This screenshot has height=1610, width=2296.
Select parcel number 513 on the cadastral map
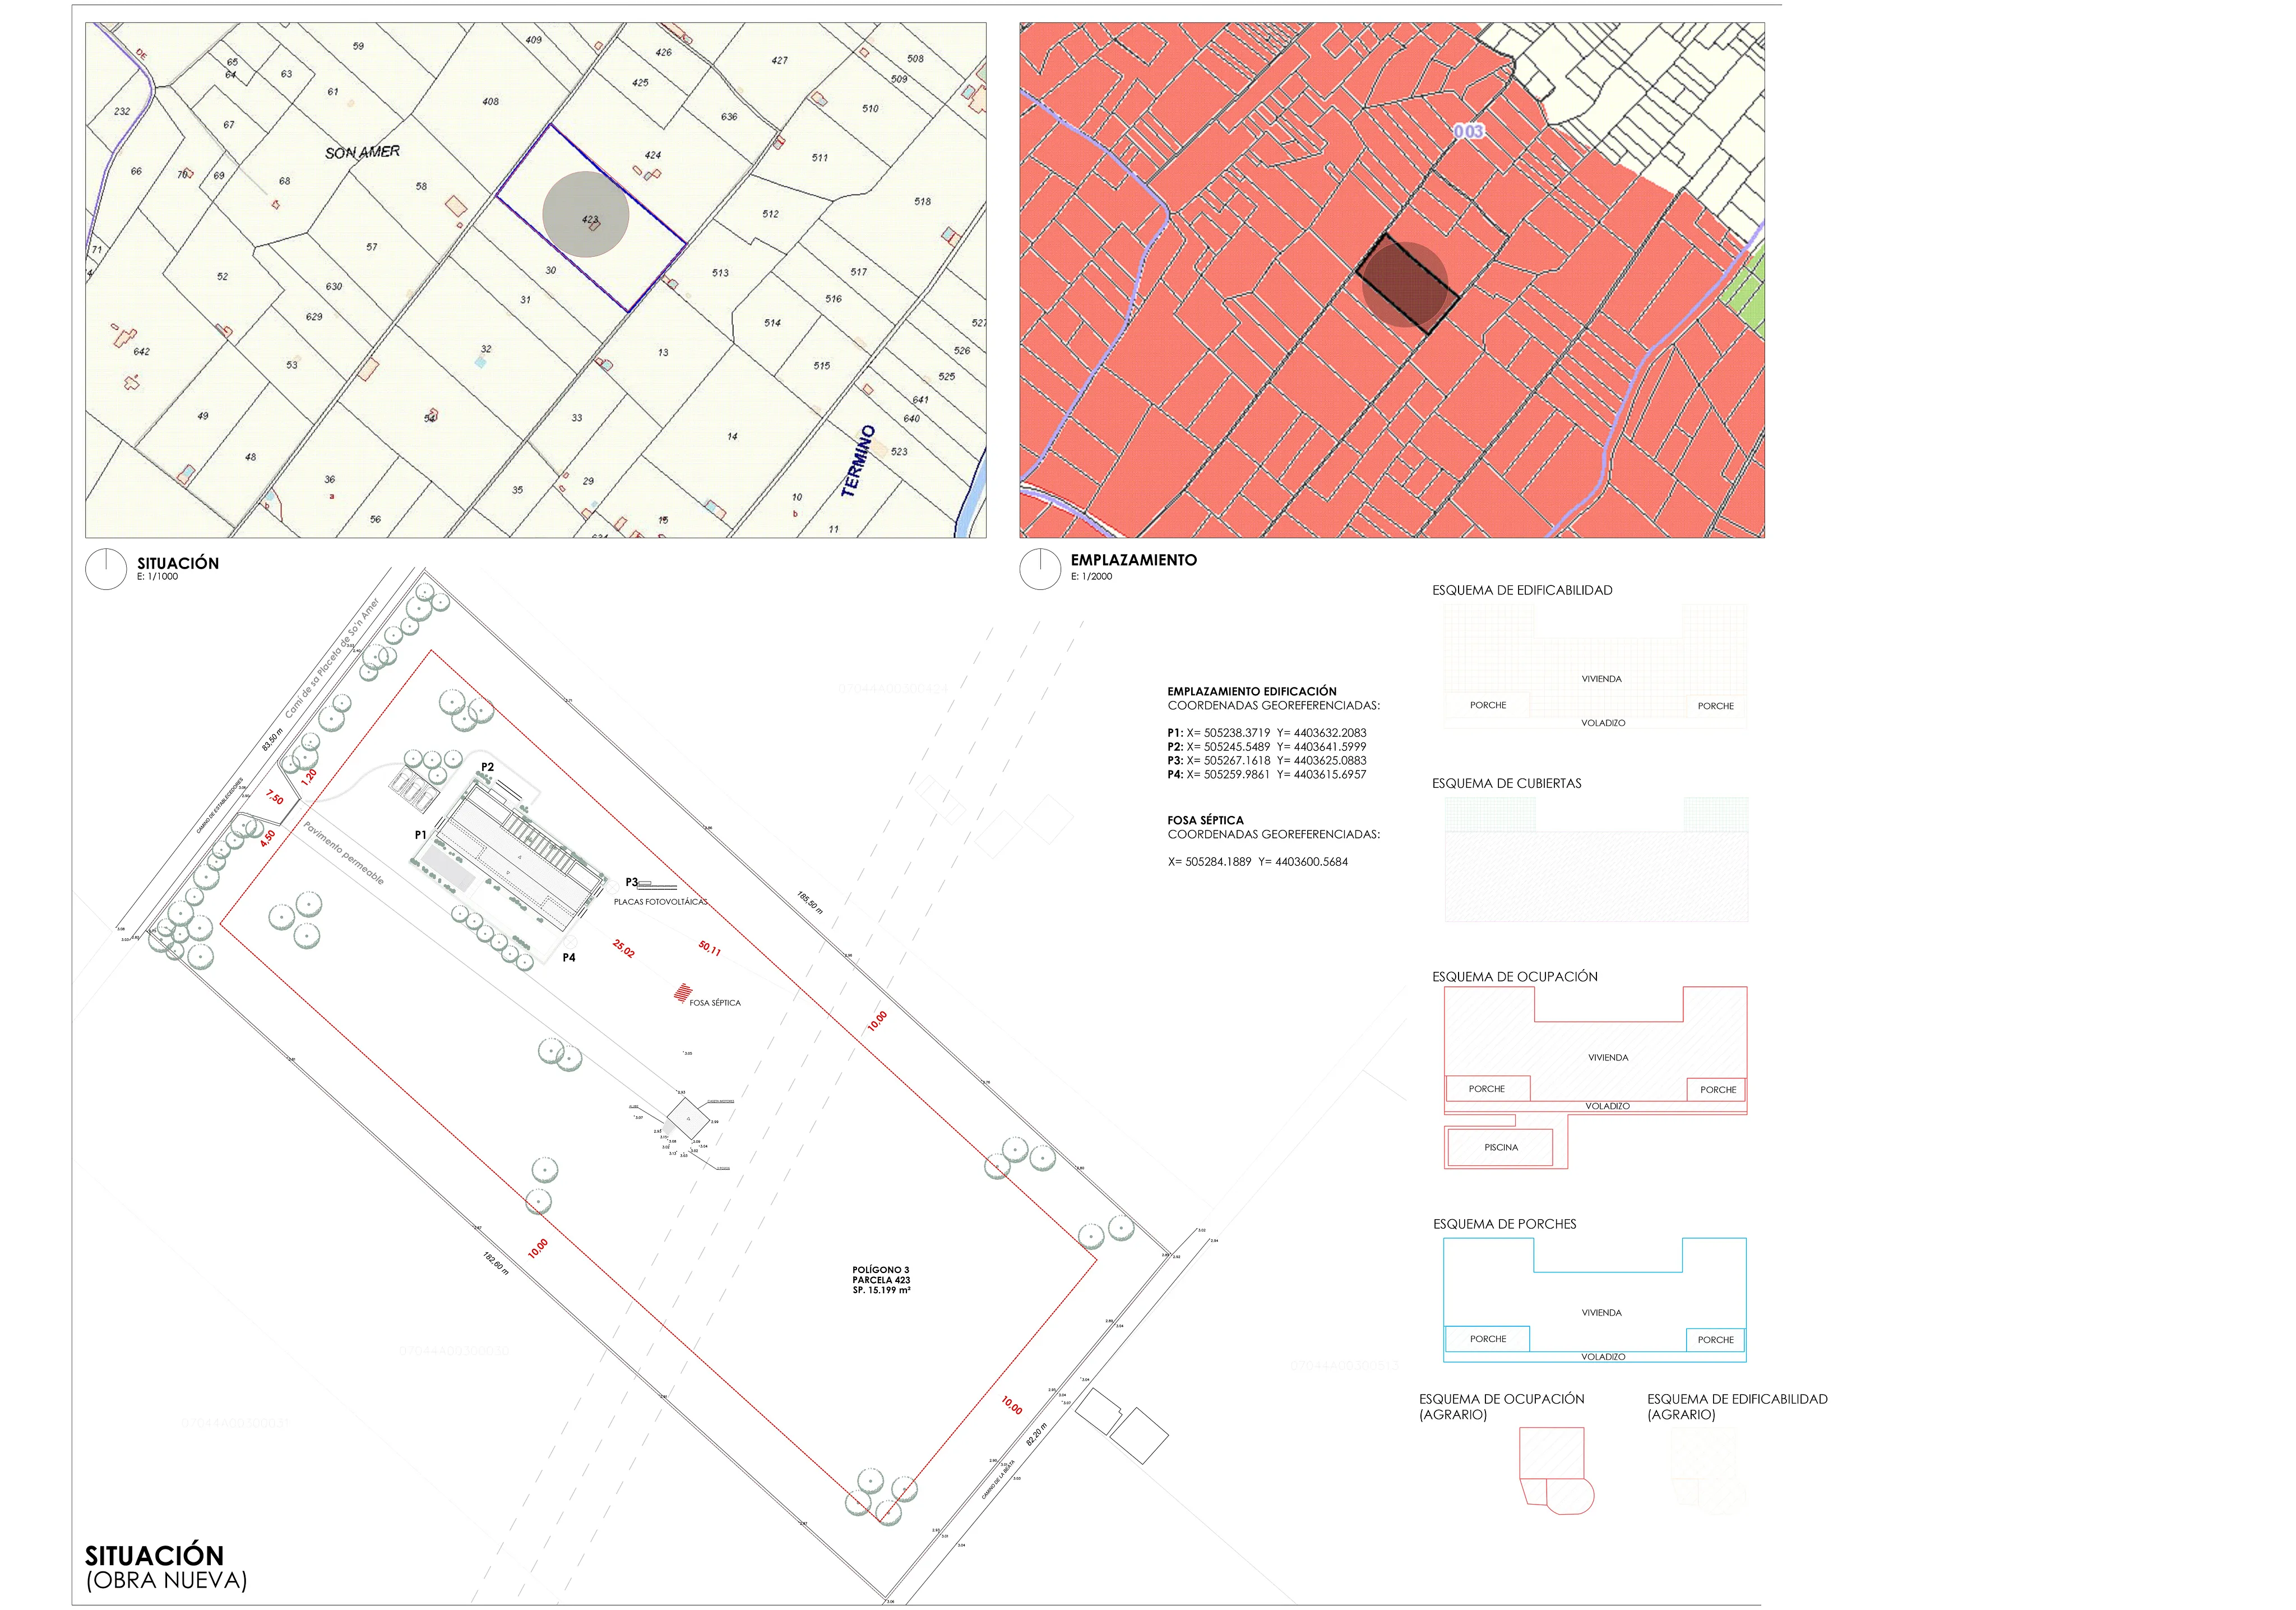tap(720, 272)
